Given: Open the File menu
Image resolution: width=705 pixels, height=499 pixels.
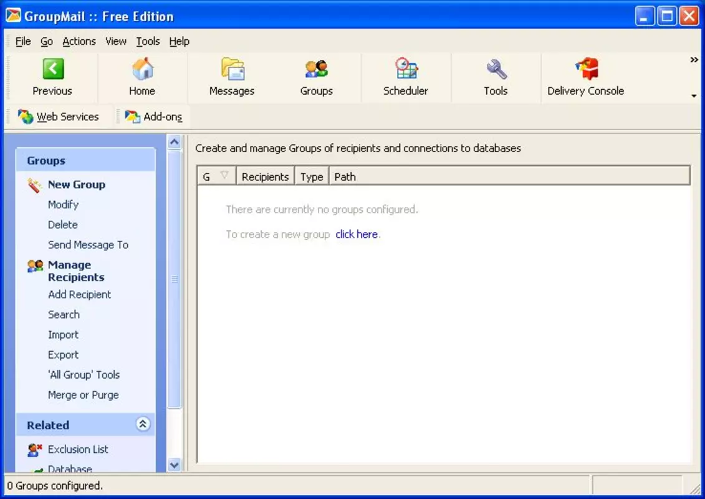Looking at the screenshot, I should click(23, 41).
